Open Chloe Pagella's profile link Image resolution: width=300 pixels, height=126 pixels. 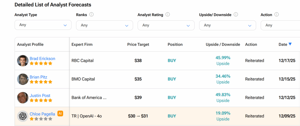click(42, 114)
